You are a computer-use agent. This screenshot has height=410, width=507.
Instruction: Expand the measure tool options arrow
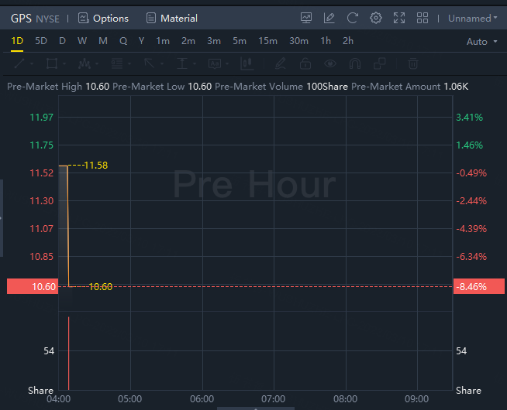tap(195, 64)
